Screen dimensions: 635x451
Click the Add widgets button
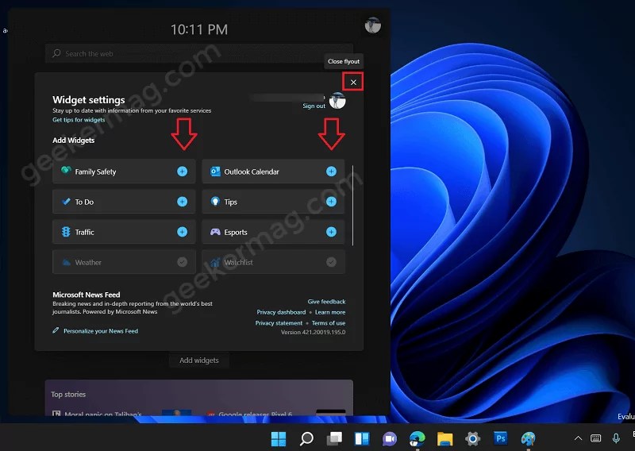tap(199, 360)
